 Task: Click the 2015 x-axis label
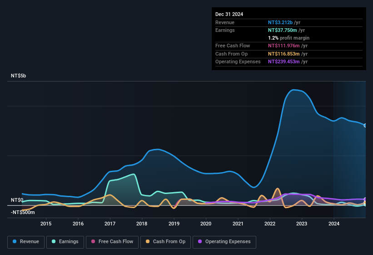46,224
